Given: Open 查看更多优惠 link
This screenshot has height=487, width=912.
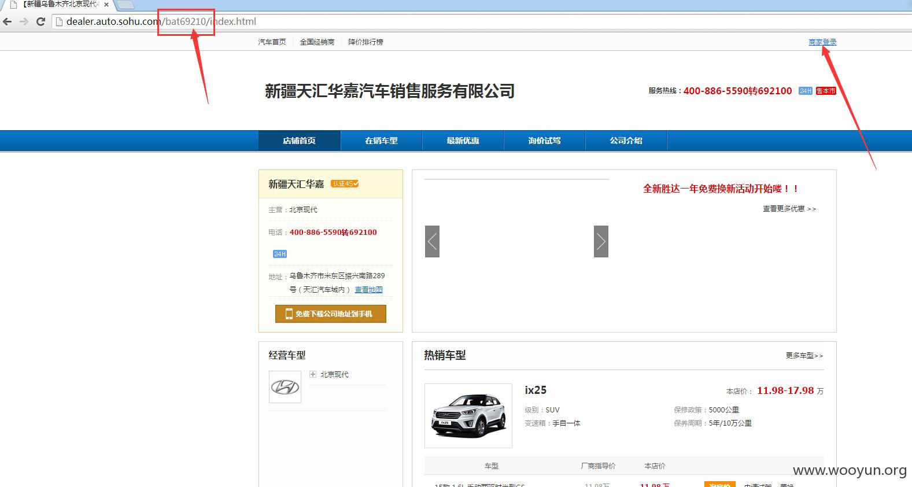Looking at the screenshot, I should coord(789,209).
